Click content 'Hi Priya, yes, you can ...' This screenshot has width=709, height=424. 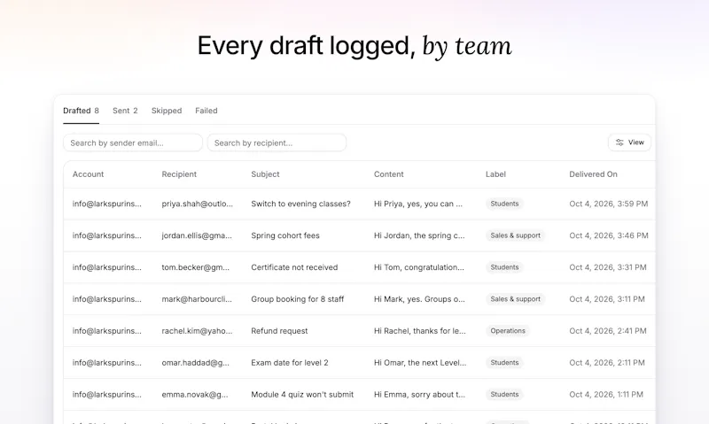[x=418, y=204]
